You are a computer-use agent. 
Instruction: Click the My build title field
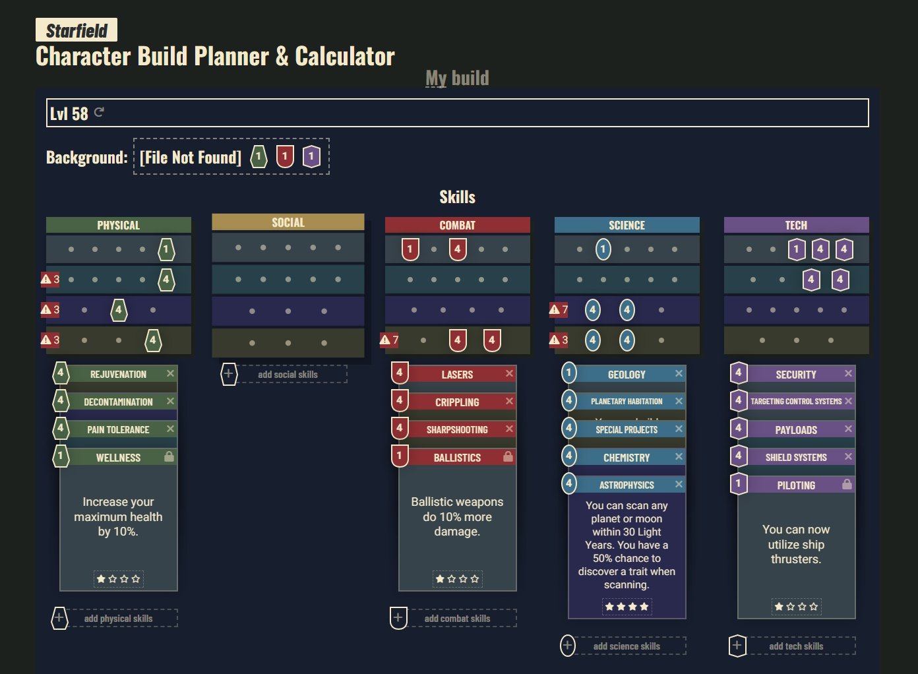pyautogui.click(x=457, y=78)
